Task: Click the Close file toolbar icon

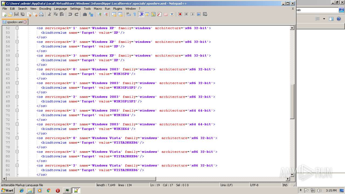Action: click(29, 14)
